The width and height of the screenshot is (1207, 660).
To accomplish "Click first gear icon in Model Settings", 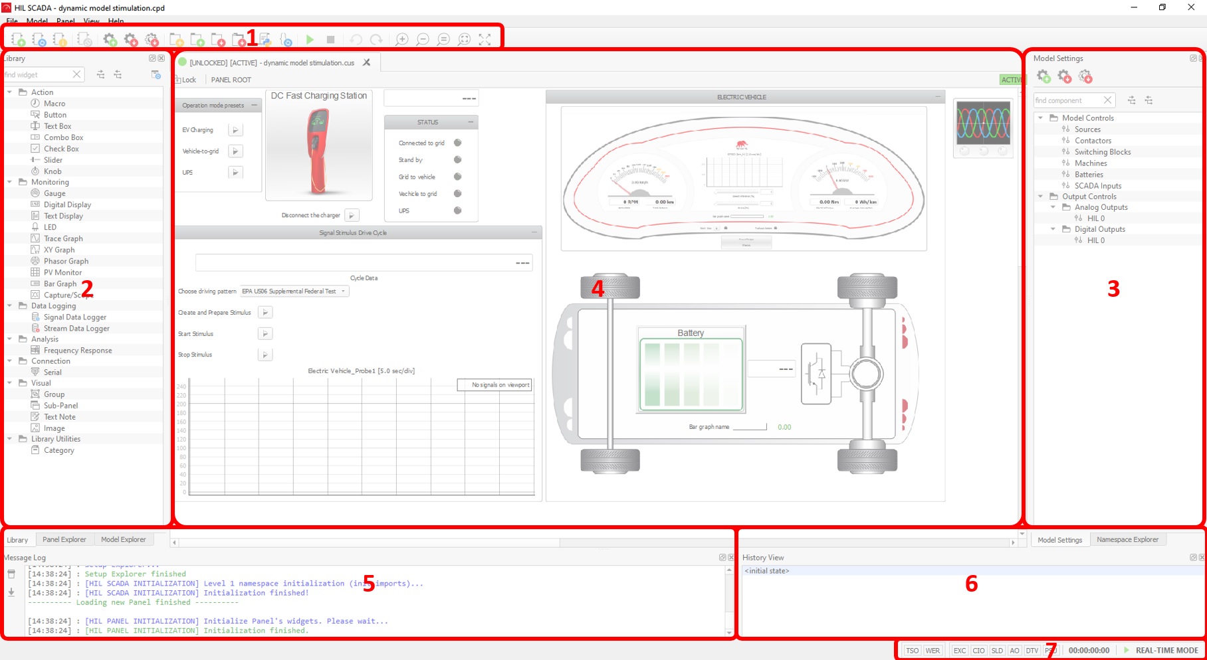I will pos(1043,77).
